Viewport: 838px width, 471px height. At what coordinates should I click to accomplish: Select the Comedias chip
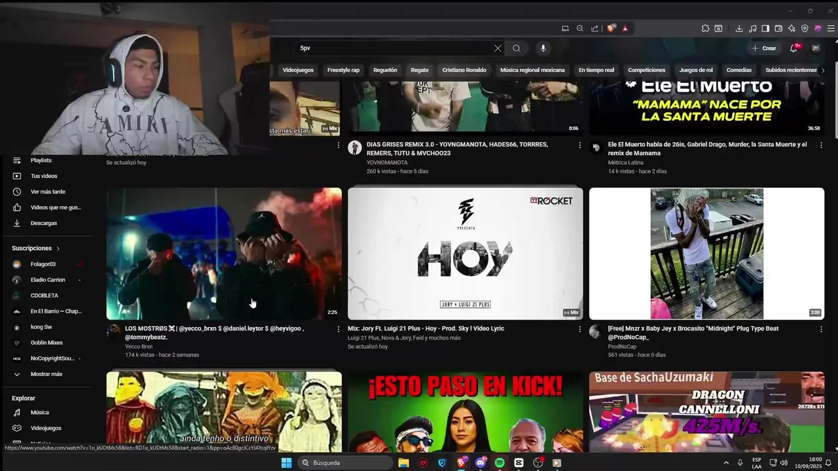[x=739, y=70]
